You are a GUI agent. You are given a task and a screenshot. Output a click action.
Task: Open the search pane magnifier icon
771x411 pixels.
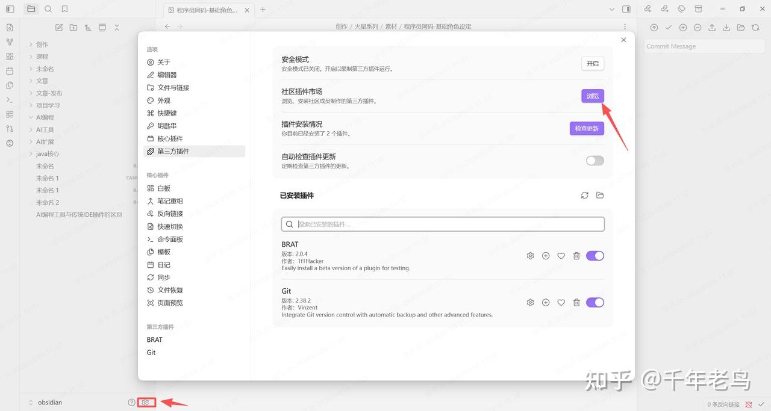pyautogui.click(x=48, y=9)
